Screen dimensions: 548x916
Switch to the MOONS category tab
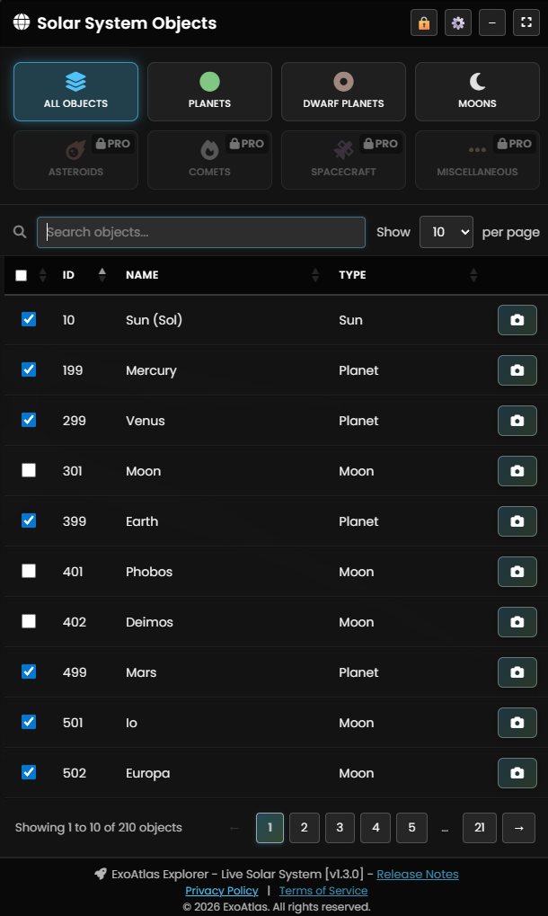click(477, 91)
